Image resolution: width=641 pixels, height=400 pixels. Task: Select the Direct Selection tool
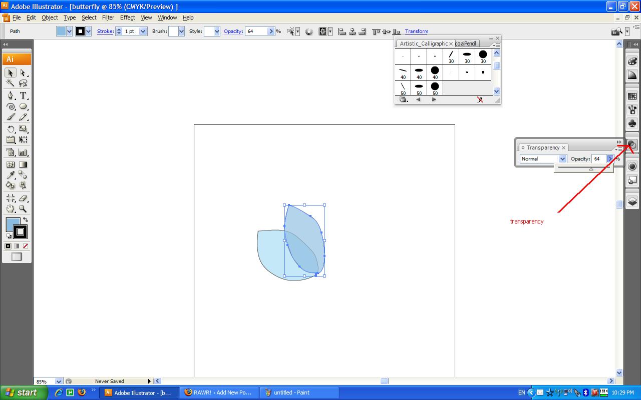[x=23, y=73]
